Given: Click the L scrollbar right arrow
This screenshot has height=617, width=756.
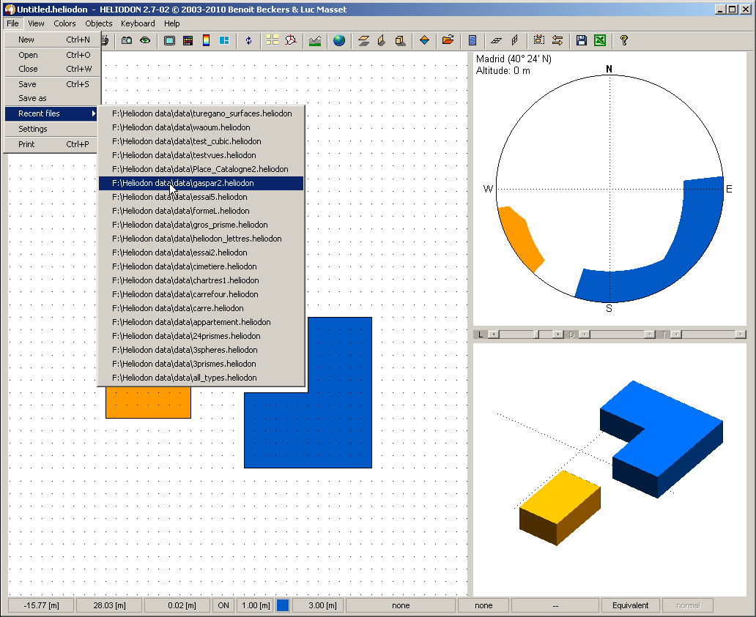Looking at the screenshot, I should [x=557, y=334].
